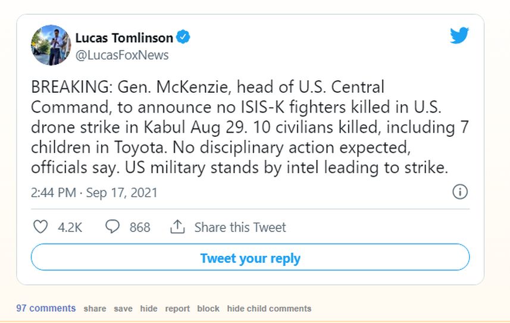The height and width of the screenshot is (323, 510).
Task: Click the share link below post
Action: click(x=95, y=308)
